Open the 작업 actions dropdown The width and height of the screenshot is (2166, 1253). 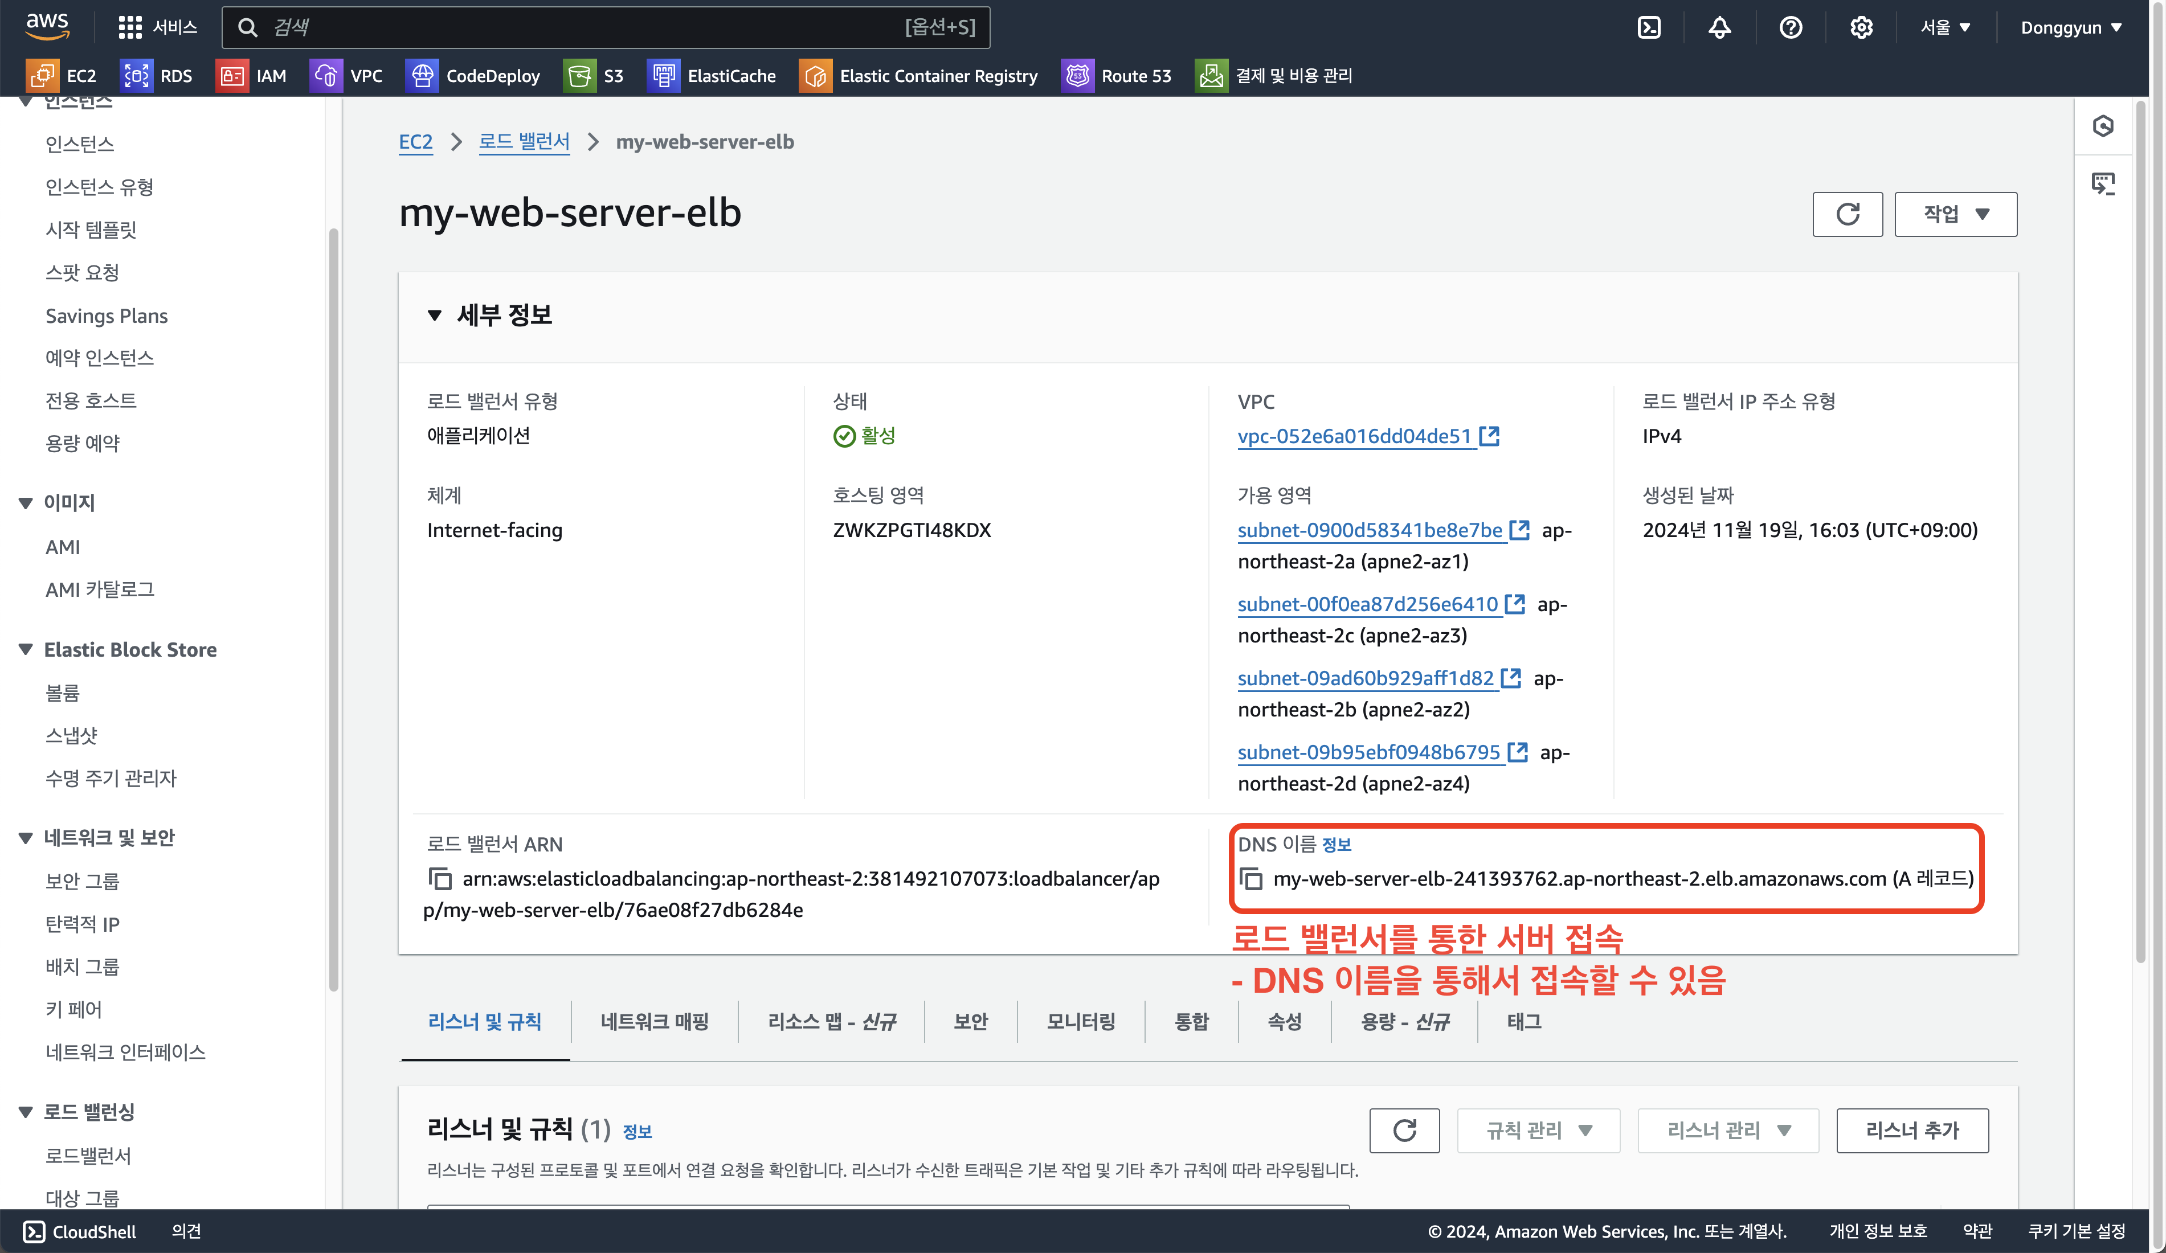pos(1955,214)
